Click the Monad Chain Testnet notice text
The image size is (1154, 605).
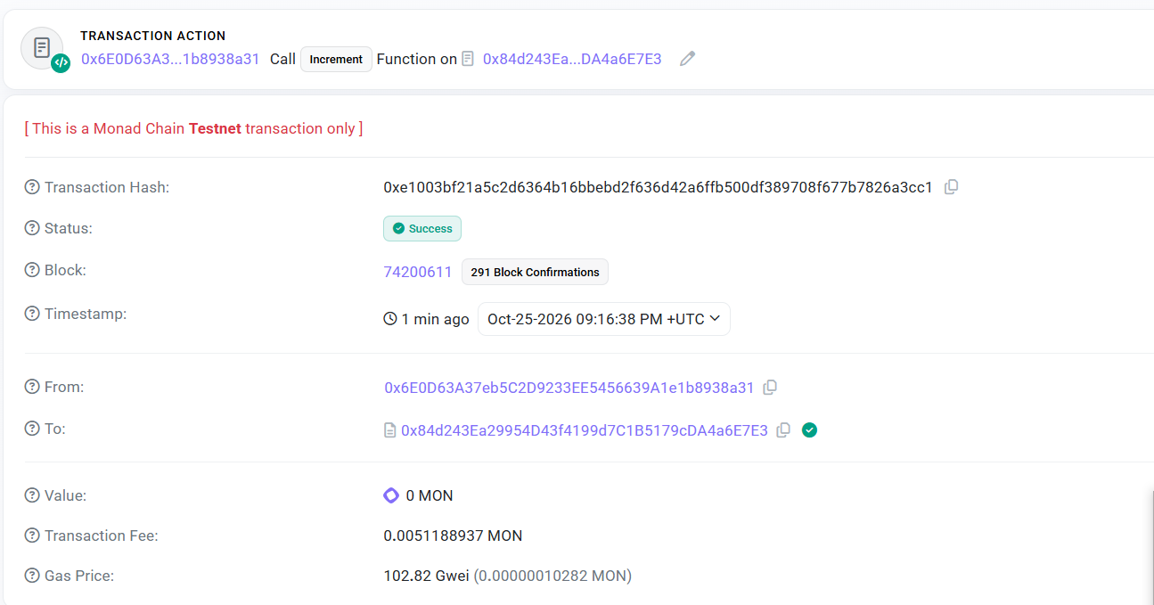[194, 128]
